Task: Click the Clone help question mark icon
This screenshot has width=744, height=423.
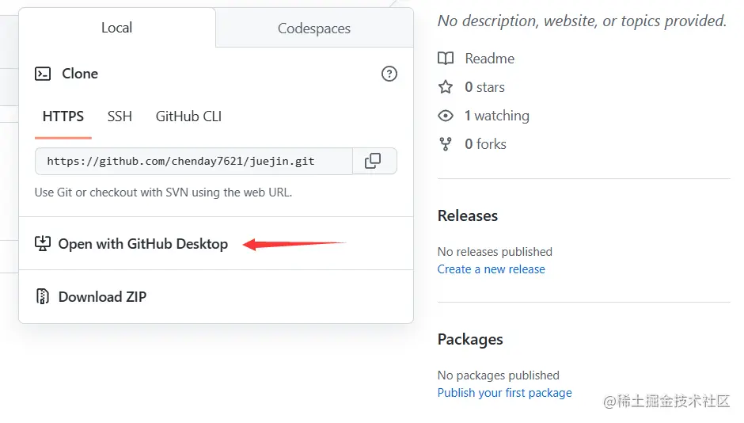Action: point(389,74)
